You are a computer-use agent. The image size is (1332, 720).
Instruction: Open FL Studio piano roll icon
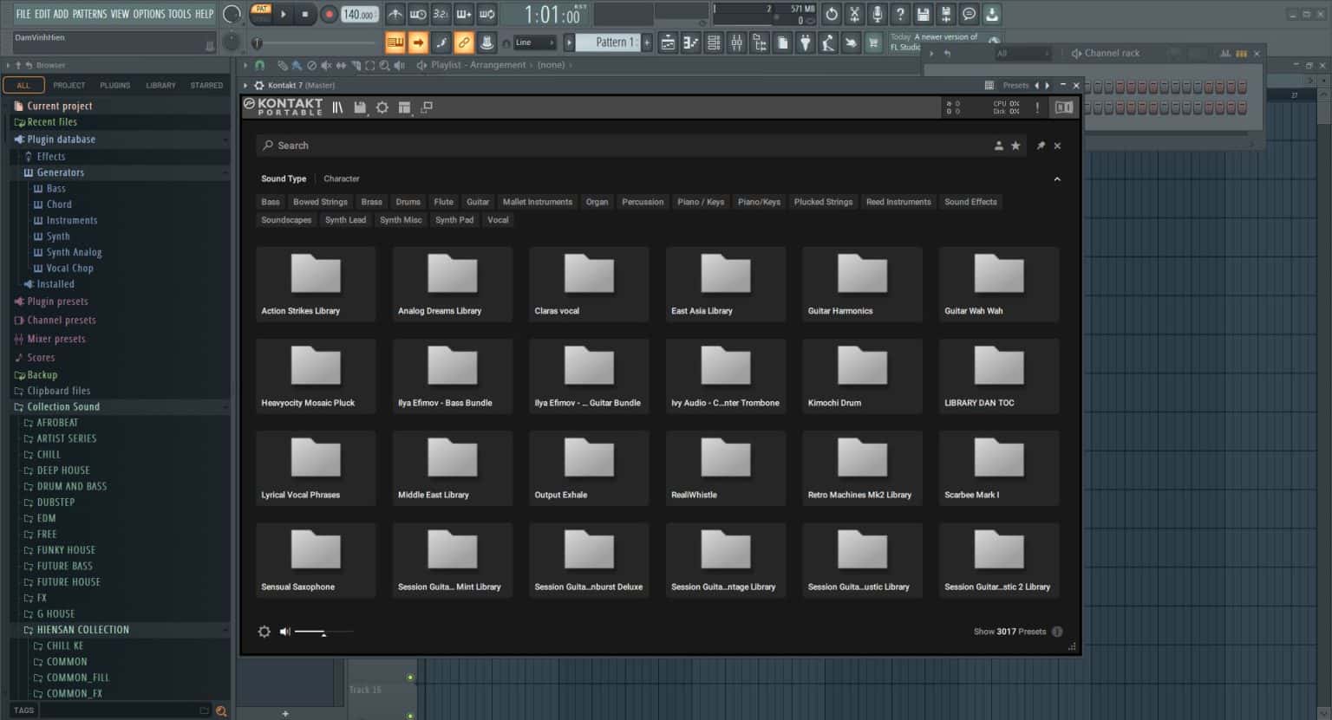pos(691,42)
